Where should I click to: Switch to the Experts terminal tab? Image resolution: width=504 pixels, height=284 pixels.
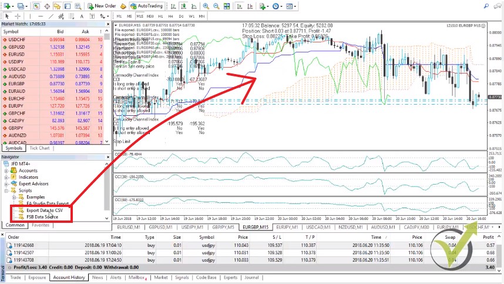(230, 277)
